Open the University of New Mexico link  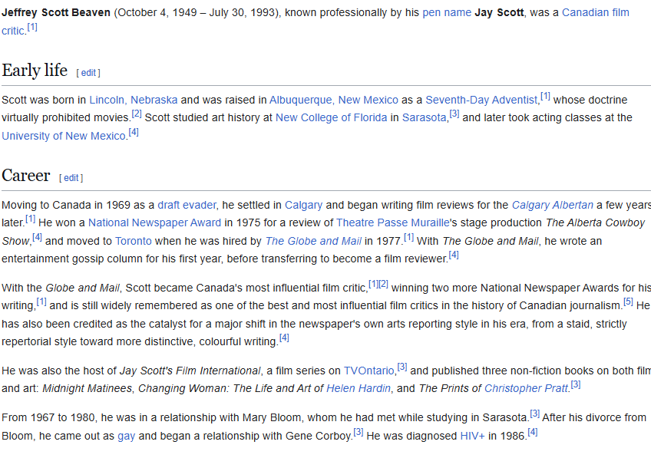pyautogui.click(x=64, y=136)
